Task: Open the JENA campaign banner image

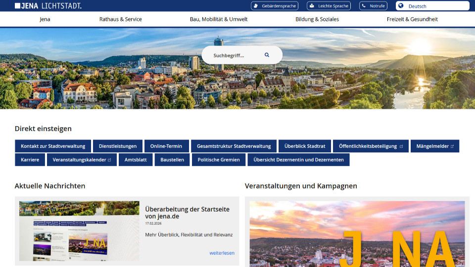Action: (357, 234)
